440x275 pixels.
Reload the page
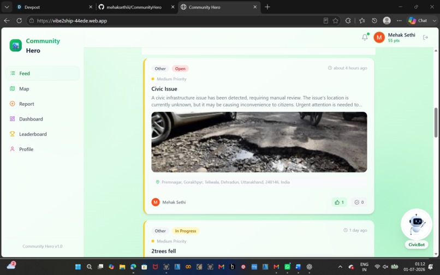click(x=19, y=21)
